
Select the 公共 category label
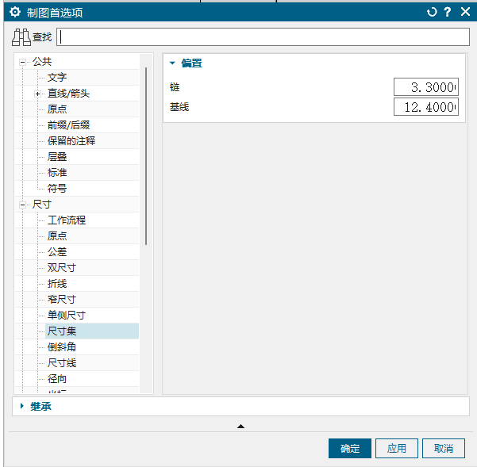tap(42, 62)
